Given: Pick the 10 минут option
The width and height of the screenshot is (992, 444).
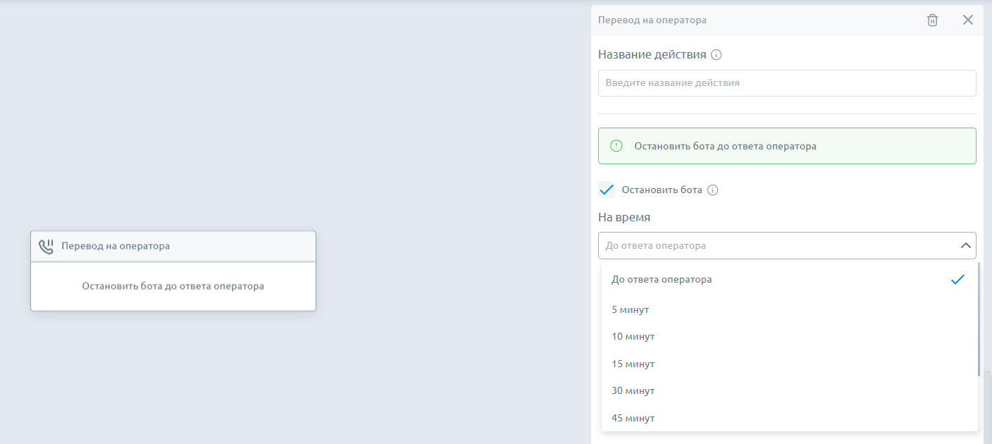Looking at the screenshot, I should coord(633,337).
